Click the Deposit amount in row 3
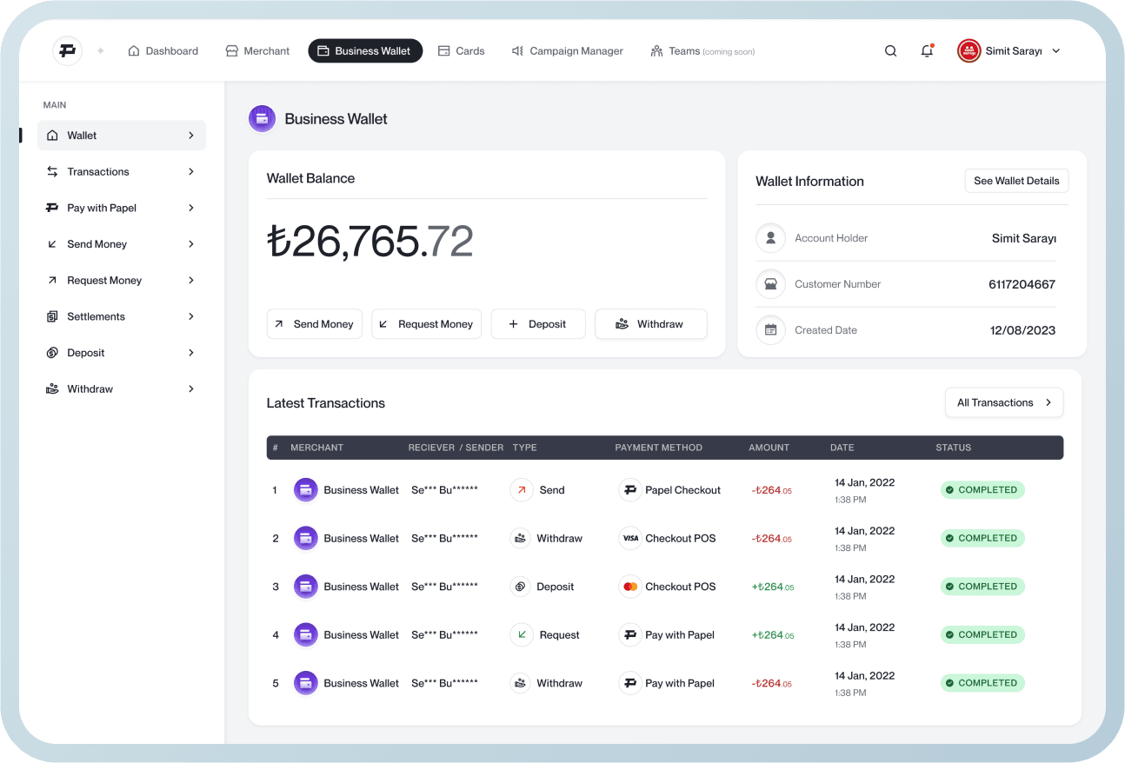 click(773, 587)
